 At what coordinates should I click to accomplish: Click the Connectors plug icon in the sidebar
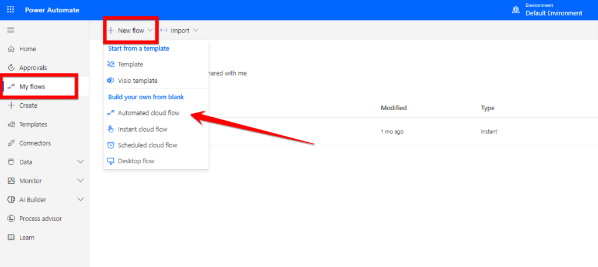[11, 143]
